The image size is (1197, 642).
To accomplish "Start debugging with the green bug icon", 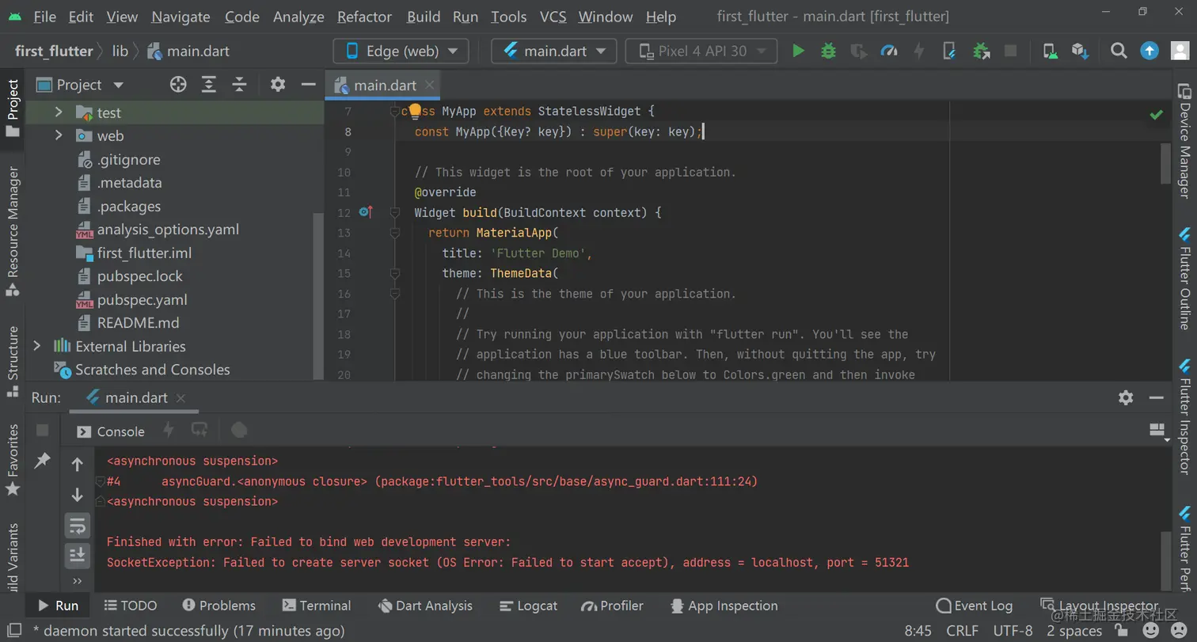I will pos(828,51).
